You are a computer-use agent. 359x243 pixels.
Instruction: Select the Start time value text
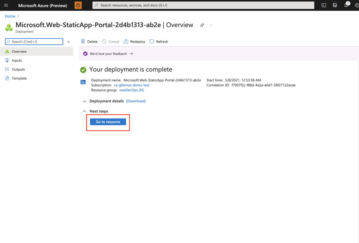[243, 80]
